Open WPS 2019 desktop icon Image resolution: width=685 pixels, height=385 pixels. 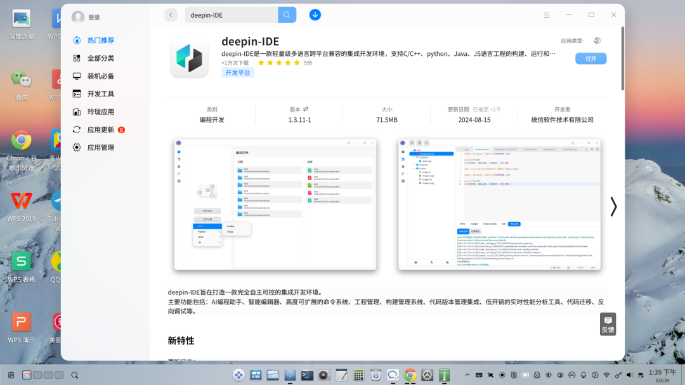coord(21,207)
